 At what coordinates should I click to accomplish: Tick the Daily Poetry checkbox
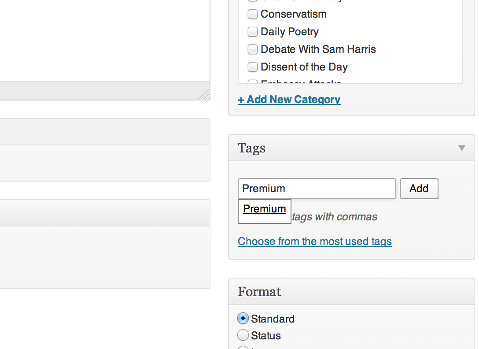tap(253, 32)
